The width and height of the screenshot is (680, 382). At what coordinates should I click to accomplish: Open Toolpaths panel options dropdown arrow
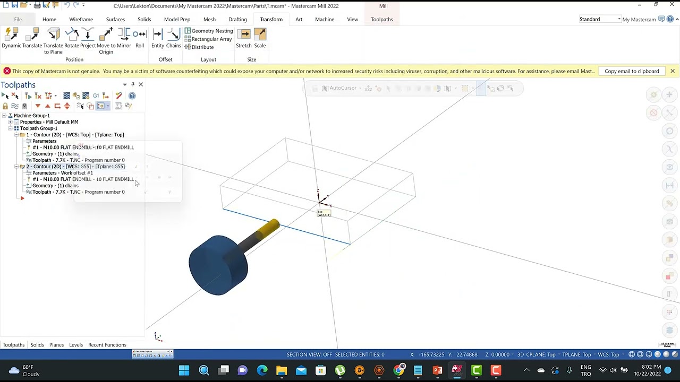[x=125, y=84]
